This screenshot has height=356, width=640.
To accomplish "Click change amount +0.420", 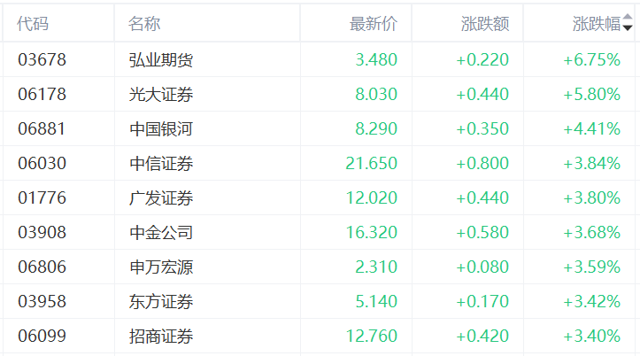I will point(482,336).
